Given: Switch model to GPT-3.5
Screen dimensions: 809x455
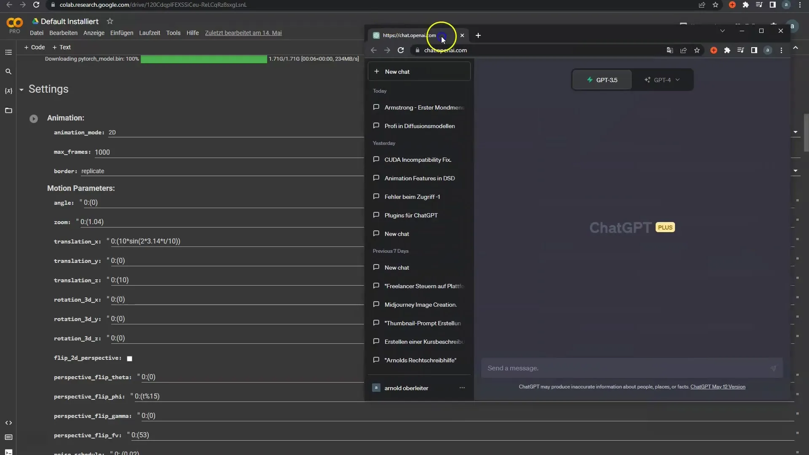Looking at the screenshot, I should [602, 80].
